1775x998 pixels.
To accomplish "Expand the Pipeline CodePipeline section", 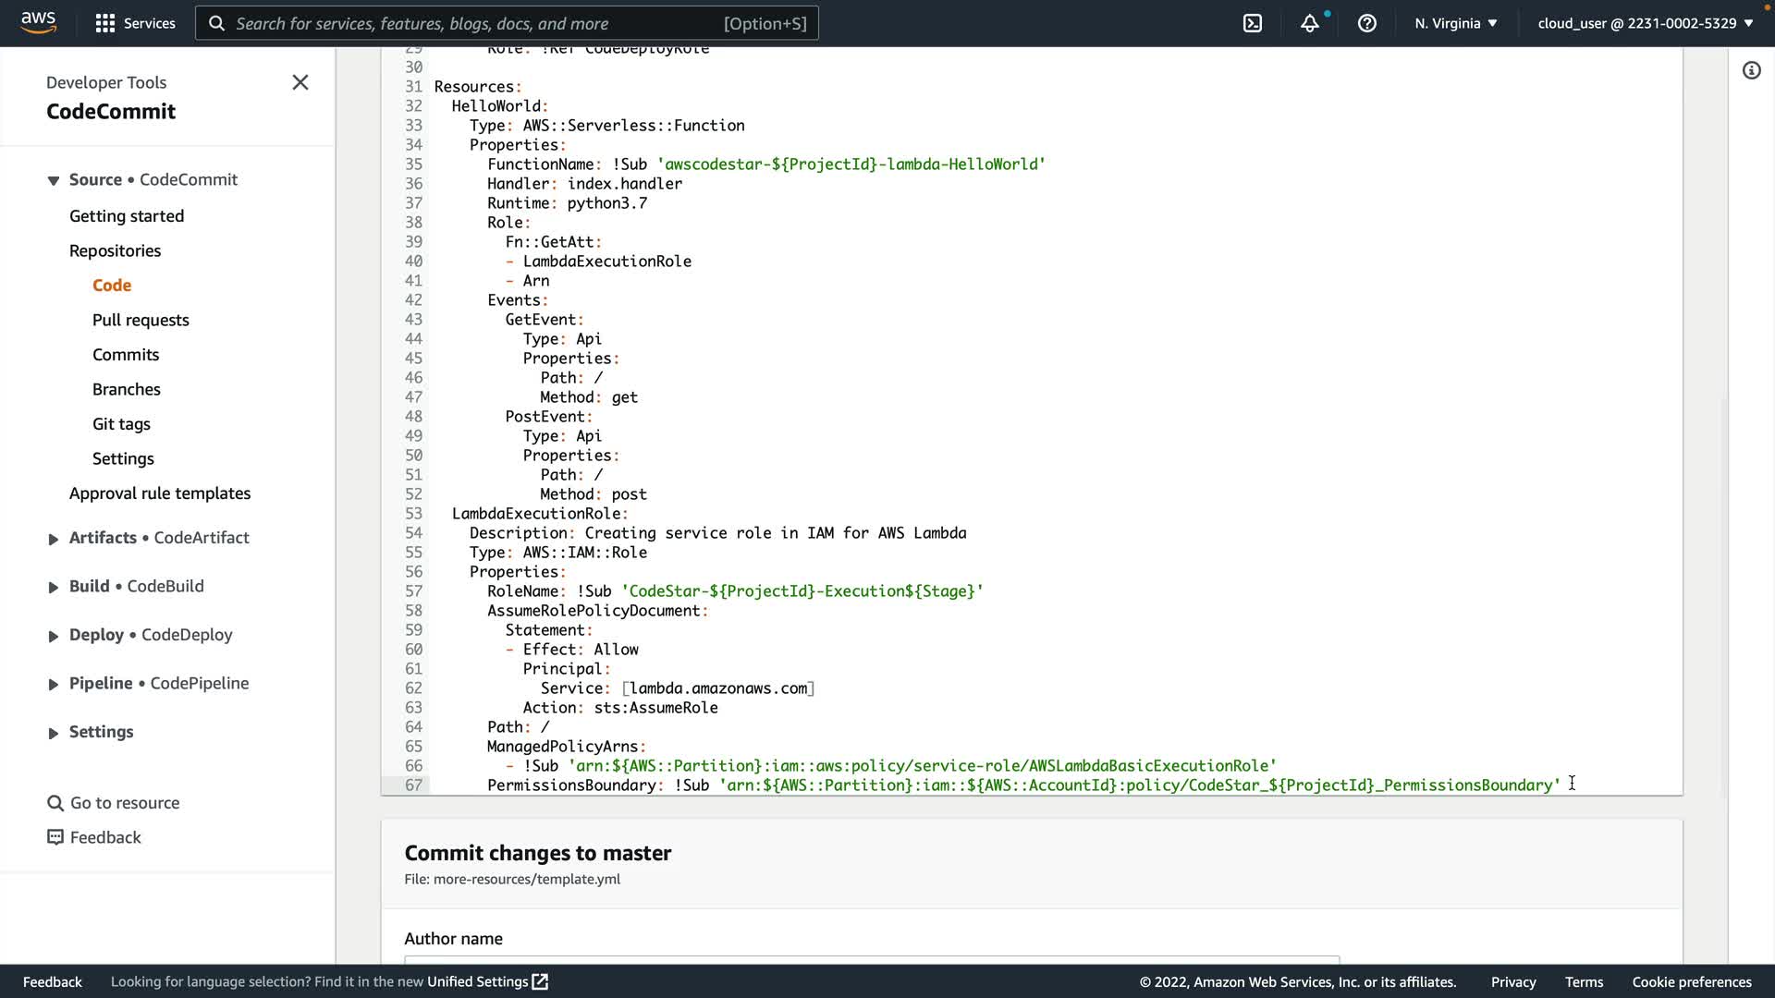I will [x=53, y=684].
